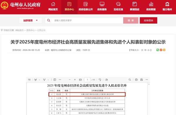Click the 来源 亳州市人民政府办公室 text
The width and height of the screenshot is (176, 115).
(58, 50)
